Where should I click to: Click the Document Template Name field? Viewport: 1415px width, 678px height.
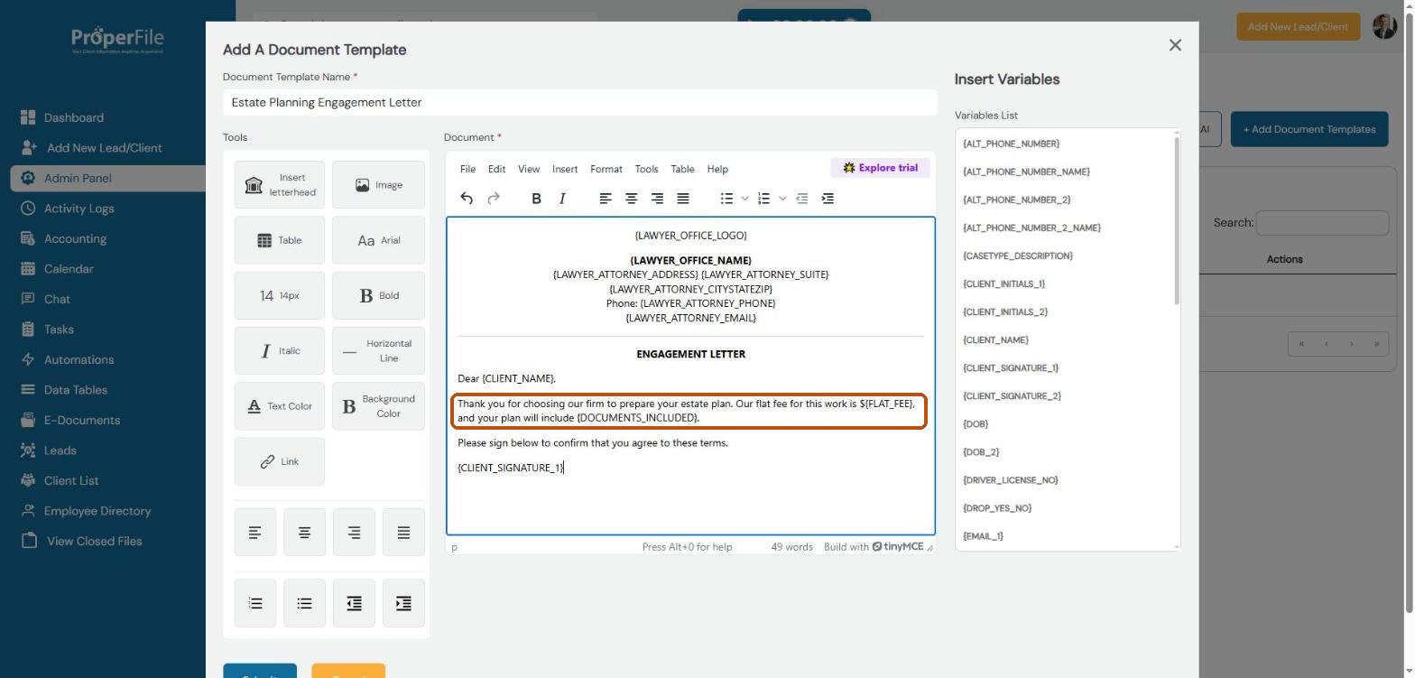click(x=579, y=102)
